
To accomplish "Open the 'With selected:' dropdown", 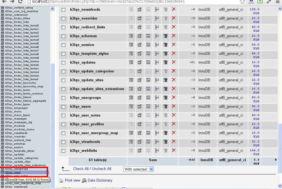I will coord(138,169).
